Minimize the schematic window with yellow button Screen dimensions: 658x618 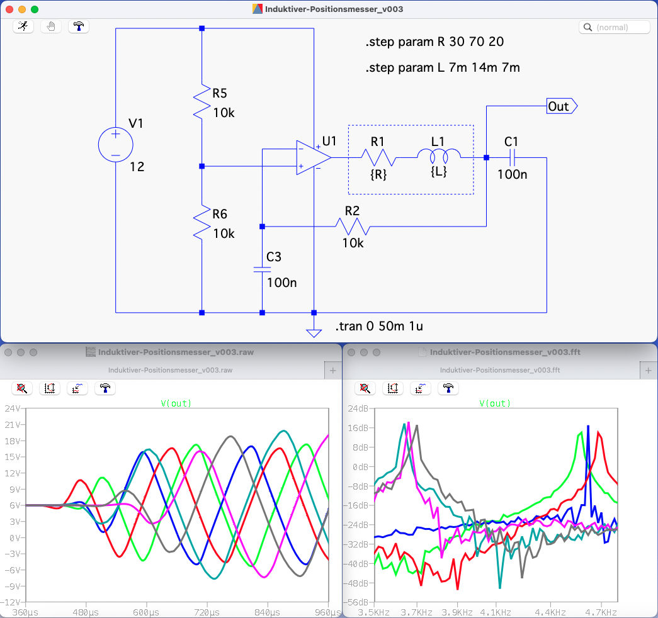(x=22, y=9)
